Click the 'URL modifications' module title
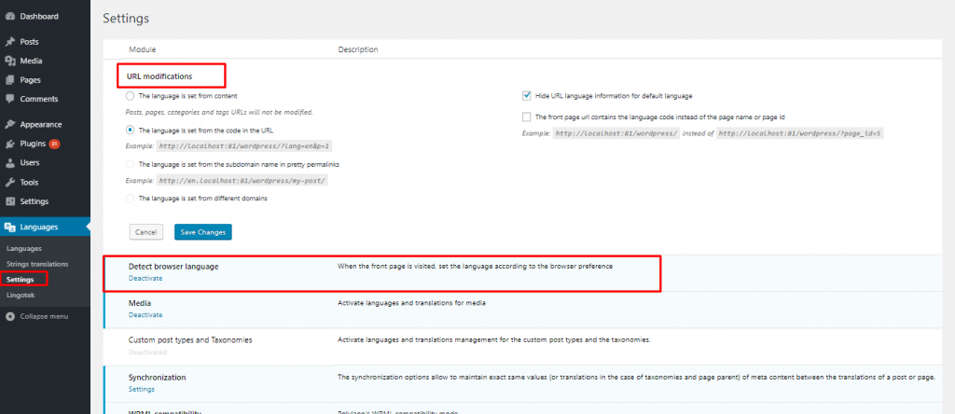The width and height of the screenshot is (955, 414). point(159,76)
